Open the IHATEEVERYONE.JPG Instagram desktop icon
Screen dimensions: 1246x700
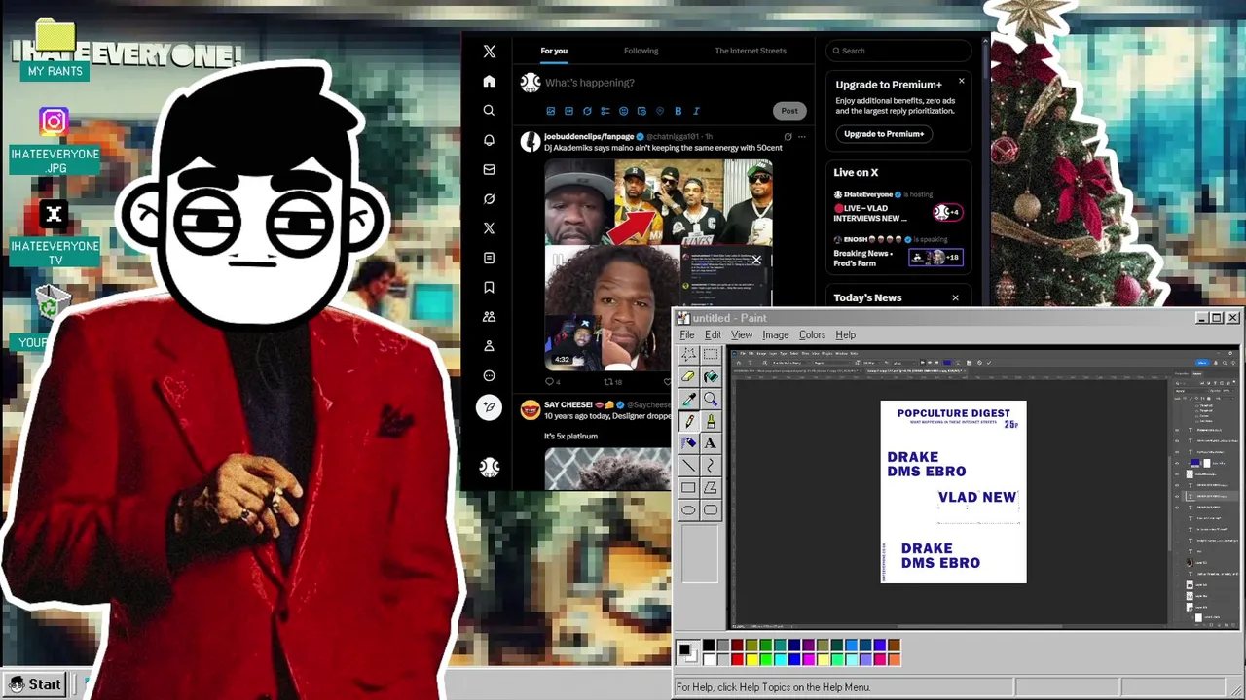click(55, 141)
